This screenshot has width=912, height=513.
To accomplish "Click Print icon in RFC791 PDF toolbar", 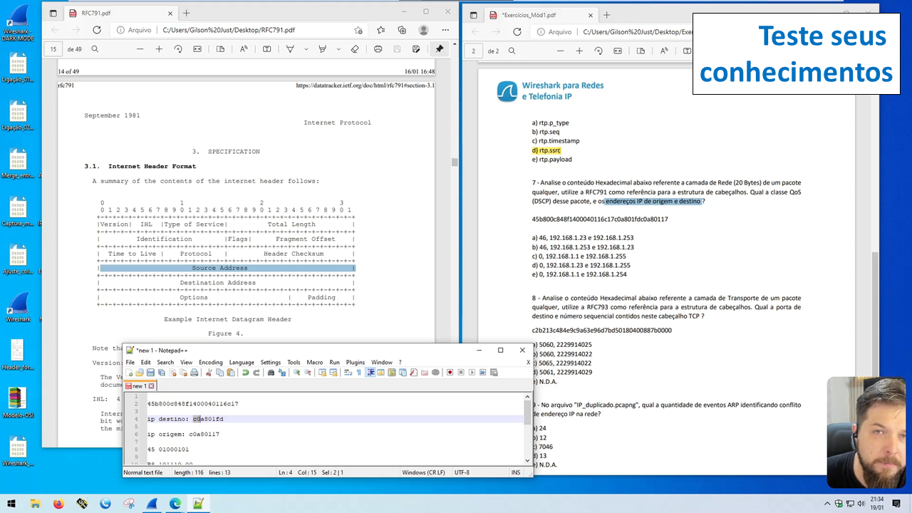I will click(378, 49).
